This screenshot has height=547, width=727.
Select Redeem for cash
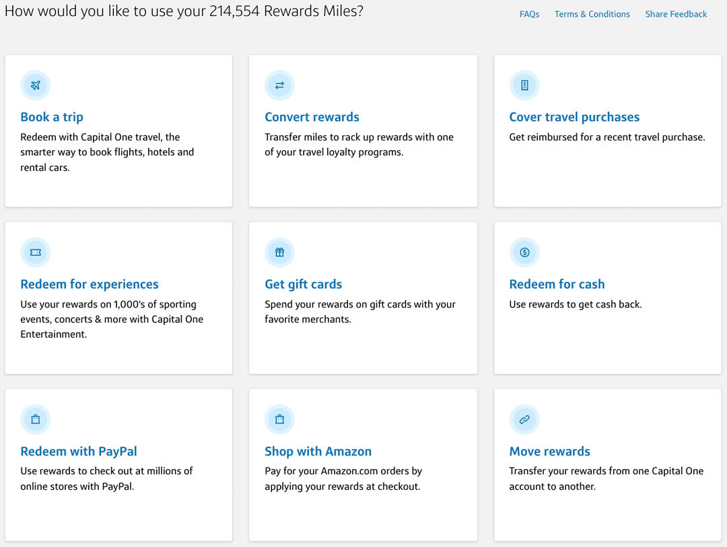[557, 284]
